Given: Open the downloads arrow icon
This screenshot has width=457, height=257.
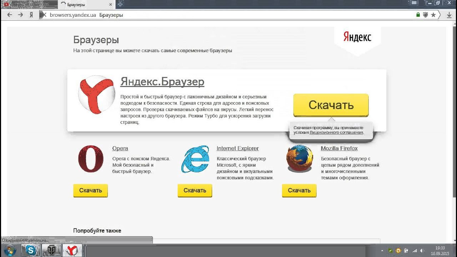Looking at the screenshot, I should (450, 15).
